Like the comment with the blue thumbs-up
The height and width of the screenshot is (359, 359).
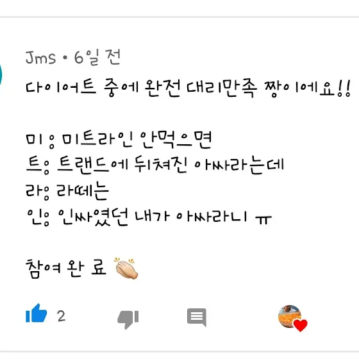(36, 314)
